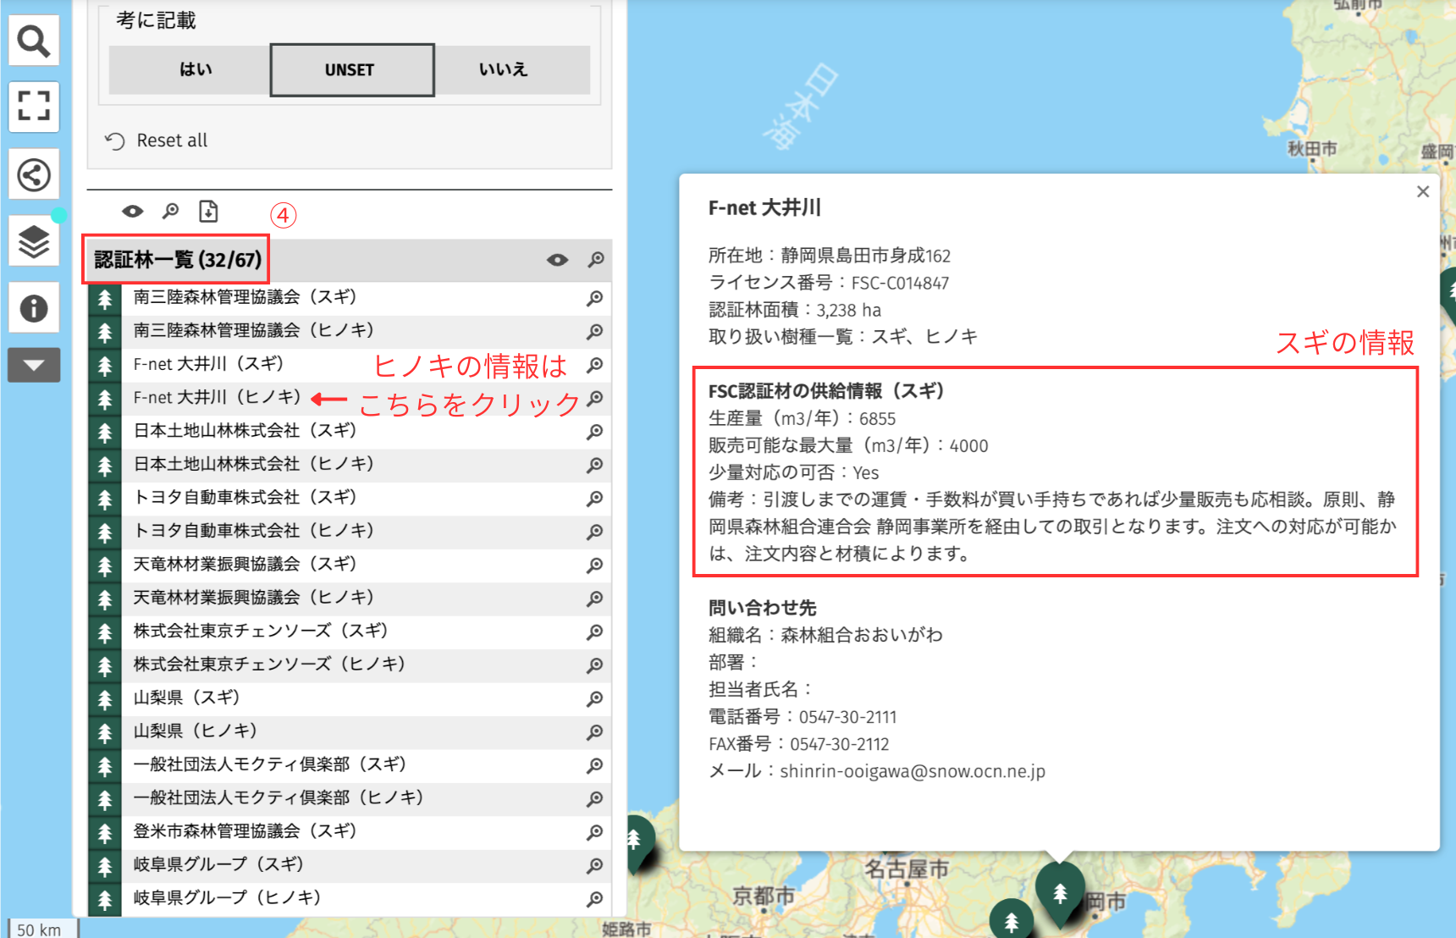Toggle fullscreen map view icon
Viewport: 1456px width, 938px height.
pyautogui.click(x=34, y=107)
